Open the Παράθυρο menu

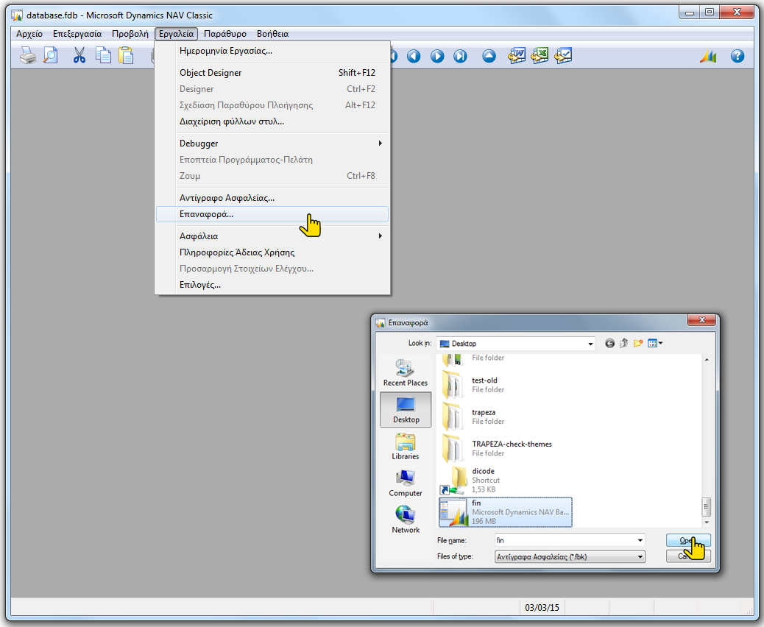pos(225,34)
